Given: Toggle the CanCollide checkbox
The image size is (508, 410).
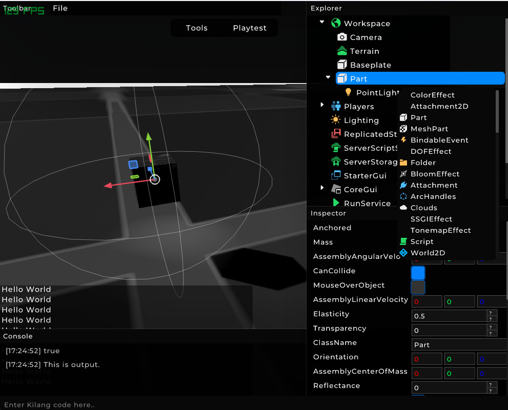Looking at the screenshot, I should [418, 273].
